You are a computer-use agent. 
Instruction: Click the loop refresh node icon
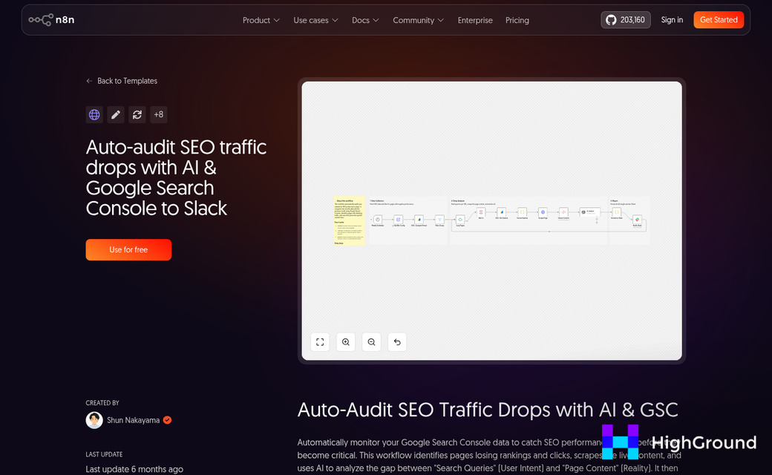pyautogui.click(x=137, y=115)
